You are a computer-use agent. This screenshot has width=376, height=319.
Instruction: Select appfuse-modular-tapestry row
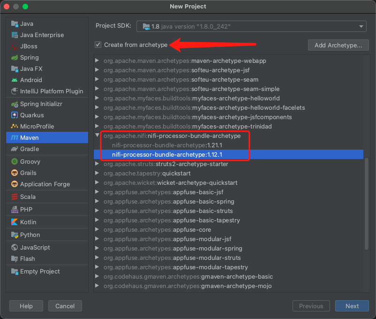228,267
